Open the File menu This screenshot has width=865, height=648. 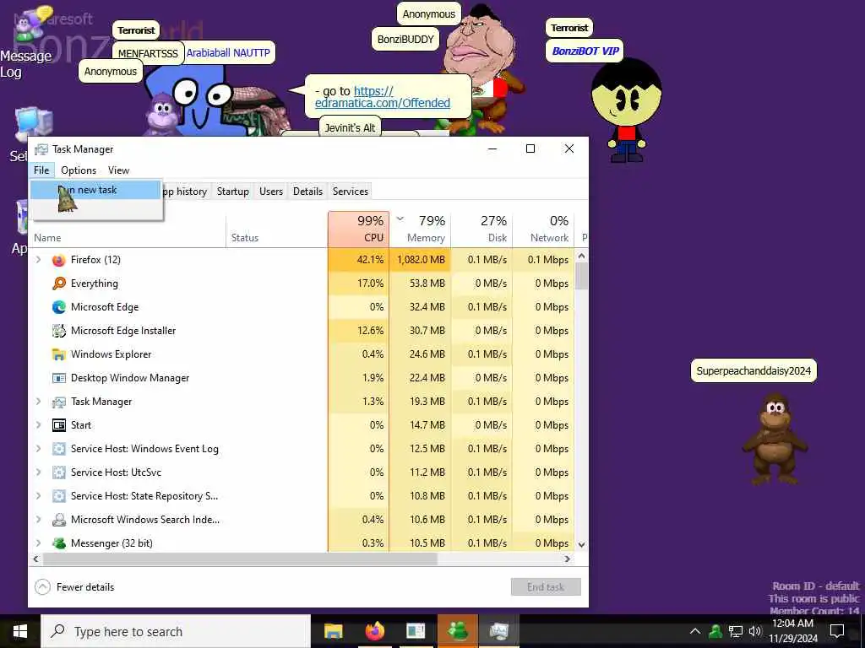click(x=41, y=170)
